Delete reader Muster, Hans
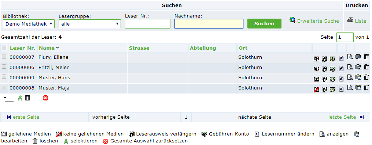 366,77
